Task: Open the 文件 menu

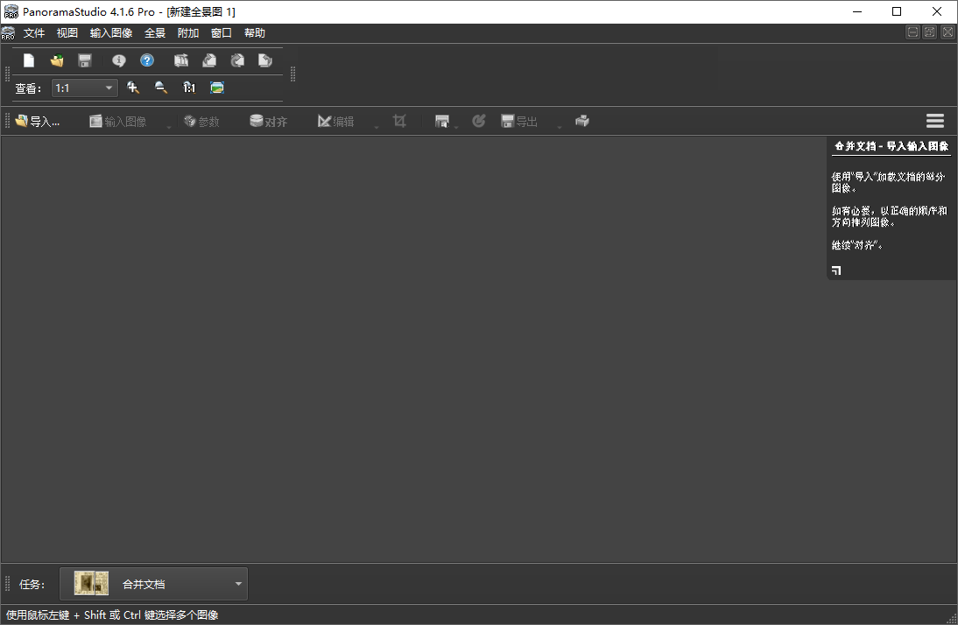Action: point(34,33)
